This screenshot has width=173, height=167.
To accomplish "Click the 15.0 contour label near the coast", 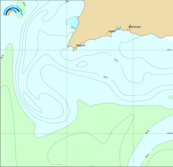I will coord(73,28).
